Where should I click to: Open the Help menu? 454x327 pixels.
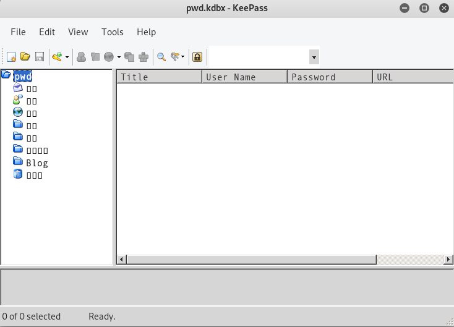click(146, 32)
